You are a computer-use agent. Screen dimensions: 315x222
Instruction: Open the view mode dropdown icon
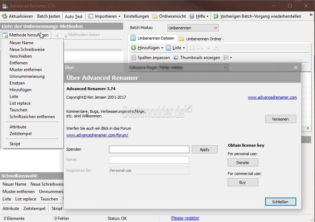point(228,58)
